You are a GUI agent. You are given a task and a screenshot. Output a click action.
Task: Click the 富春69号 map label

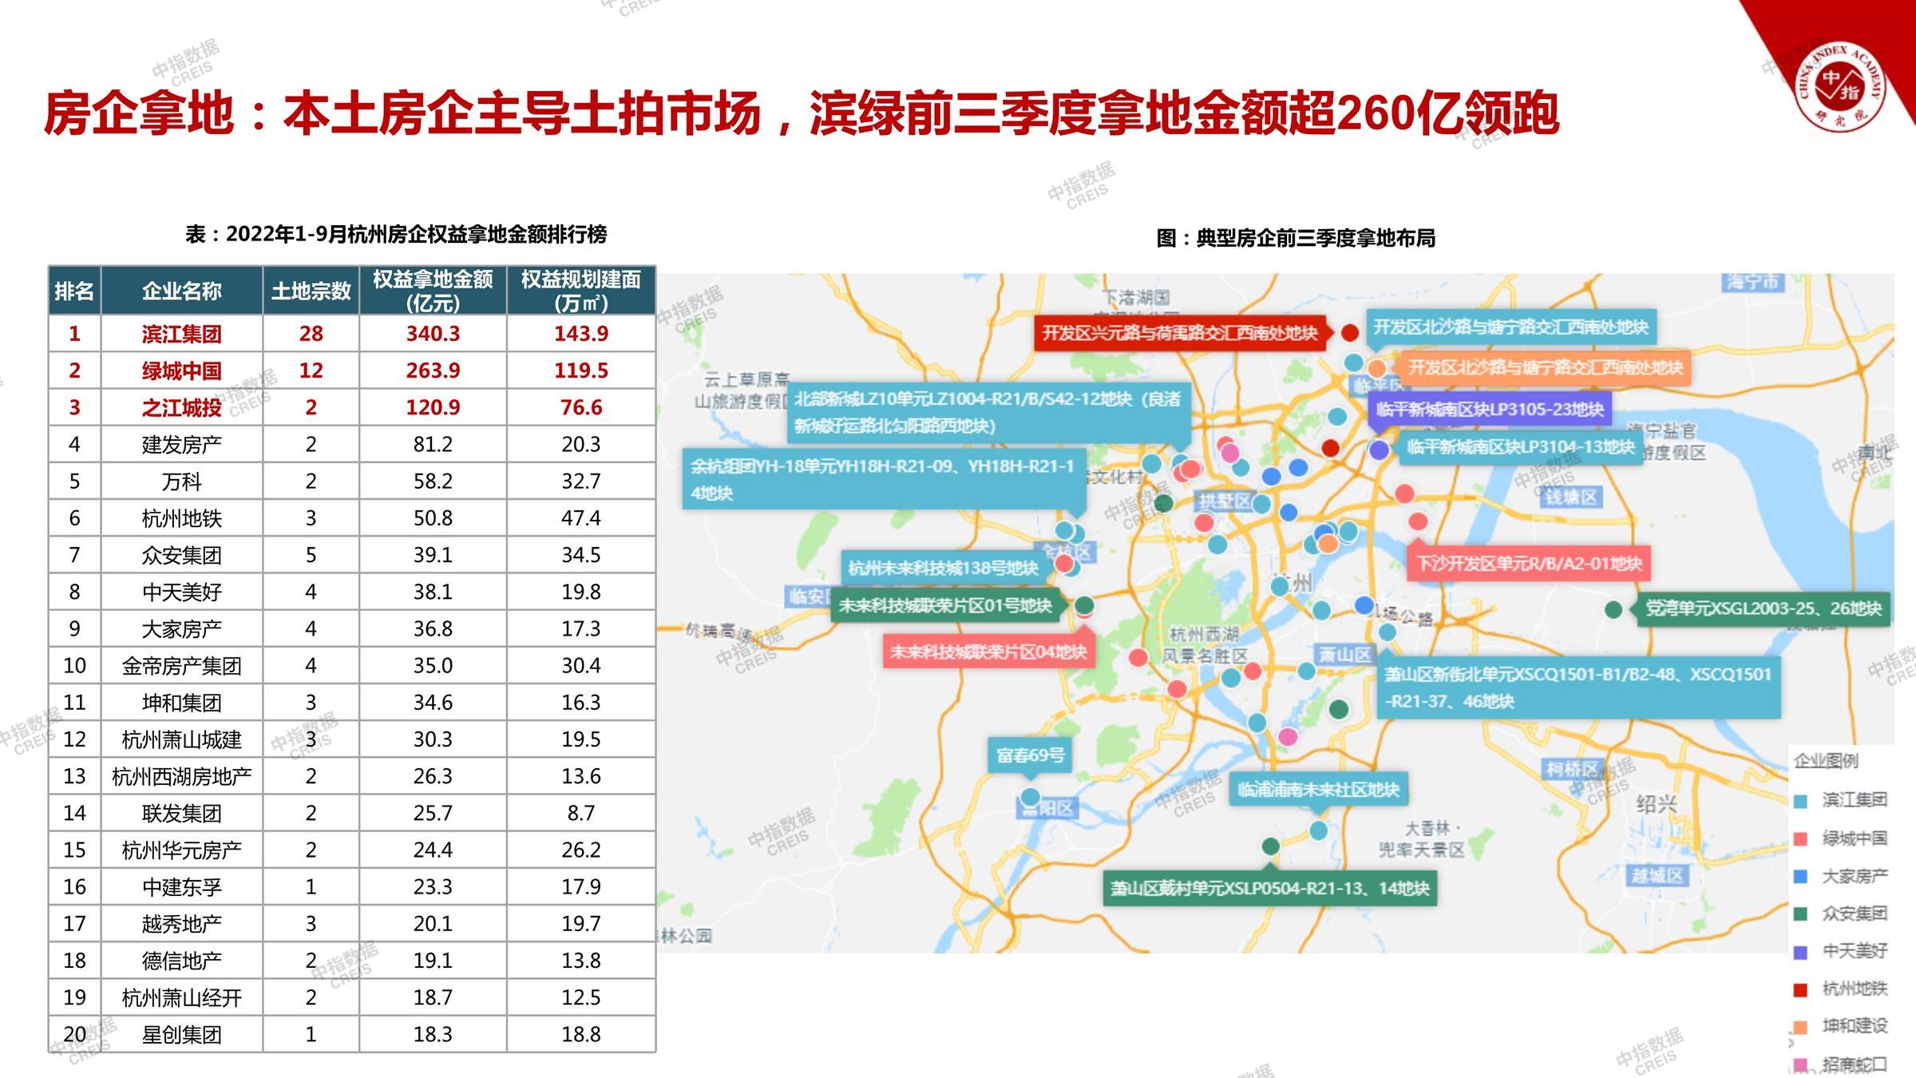[1030, 755]
